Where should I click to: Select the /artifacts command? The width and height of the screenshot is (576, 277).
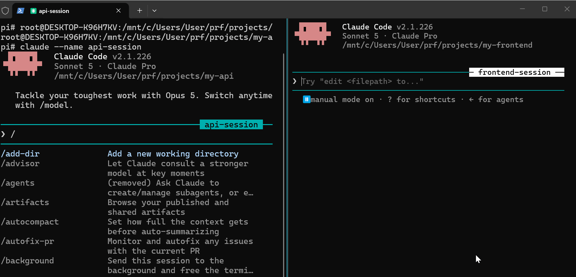click(25, 202)
